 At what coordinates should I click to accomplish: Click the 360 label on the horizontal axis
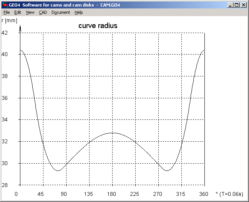pyautogui.click(x=204, y=194)
